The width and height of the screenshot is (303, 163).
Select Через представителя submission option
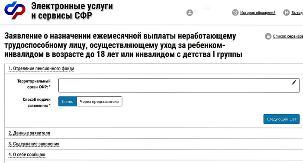pos(99,102)
